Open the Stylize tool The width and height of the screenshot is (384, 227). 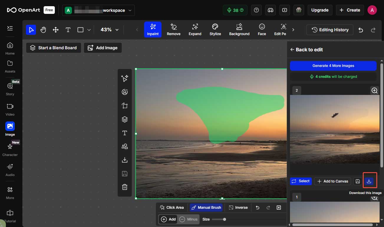click(215, 29)
